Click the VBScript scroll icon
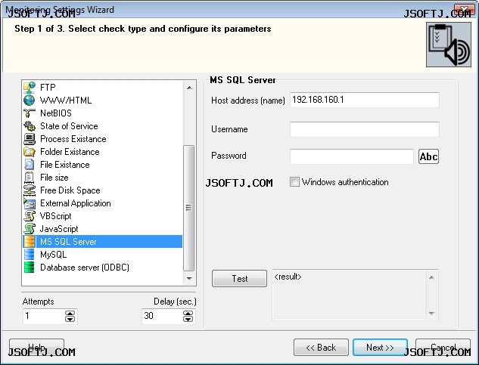The width and height of the screenshot is (479, 365). coord(30,216)
